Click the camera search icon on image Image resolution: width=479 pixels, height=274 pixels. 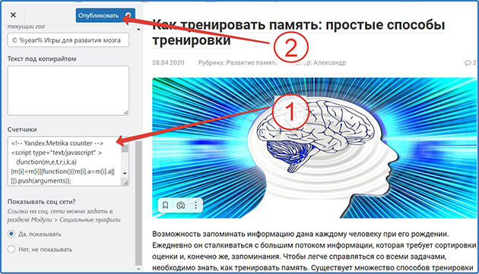pyautogui.click(x=180, y=206)
